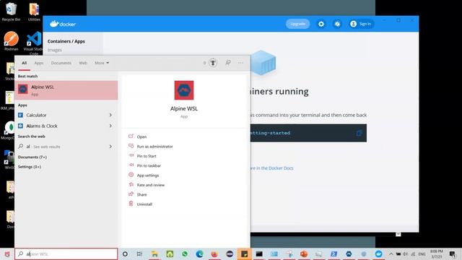Open Recycle Bin desktop icon
Image resolution: width=462 pixels, height=260 pixels.
click(x=12, y=12)
